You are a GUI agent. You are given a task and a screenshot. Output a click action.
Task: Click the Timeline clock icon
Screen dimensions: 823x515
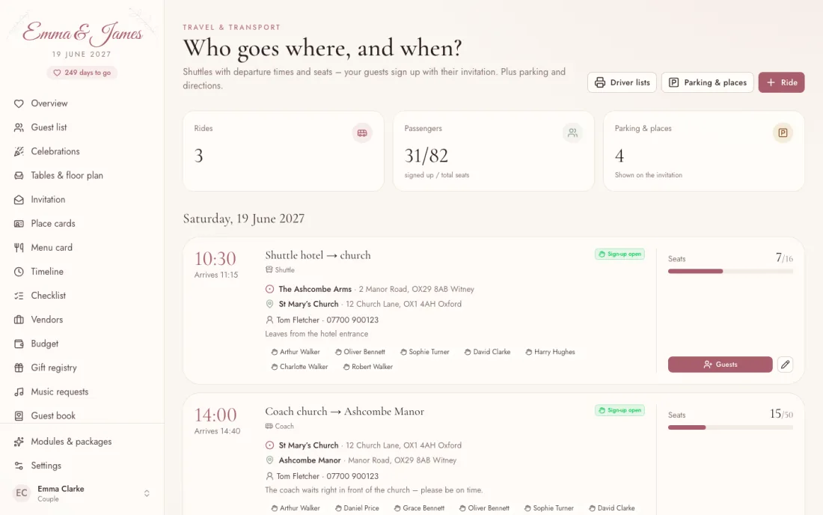tap(19, 272)
